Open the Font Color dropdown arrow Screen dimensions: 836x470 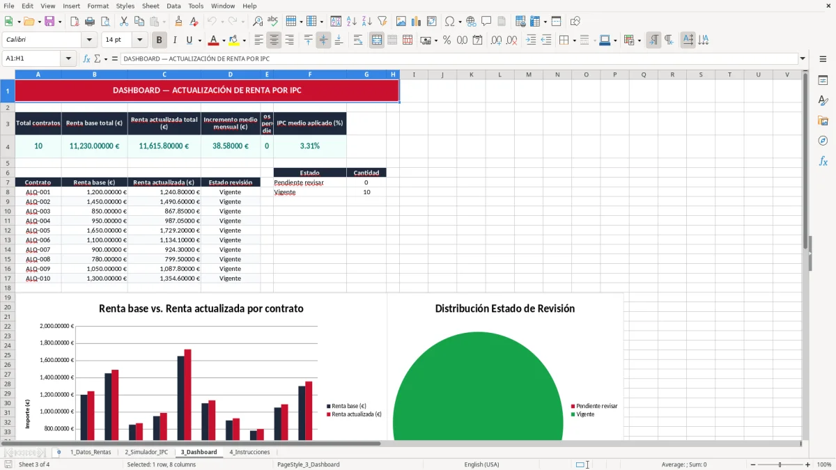coord(224,40)
